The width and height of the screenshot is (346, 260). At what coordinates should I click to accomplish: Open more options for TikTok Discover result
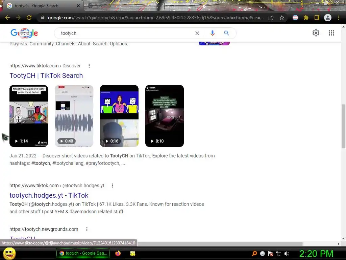click(x=89, y=66)
